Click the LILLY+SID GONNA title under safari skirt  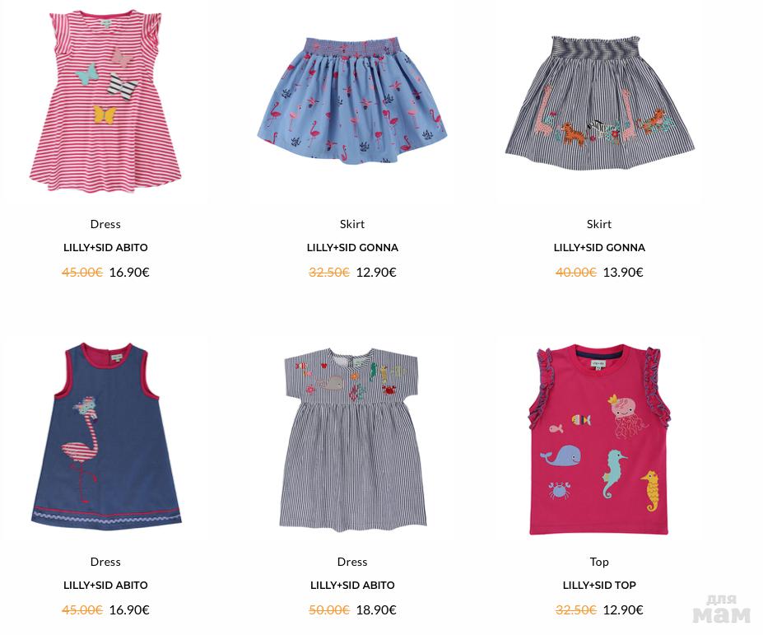coord(599,247)
